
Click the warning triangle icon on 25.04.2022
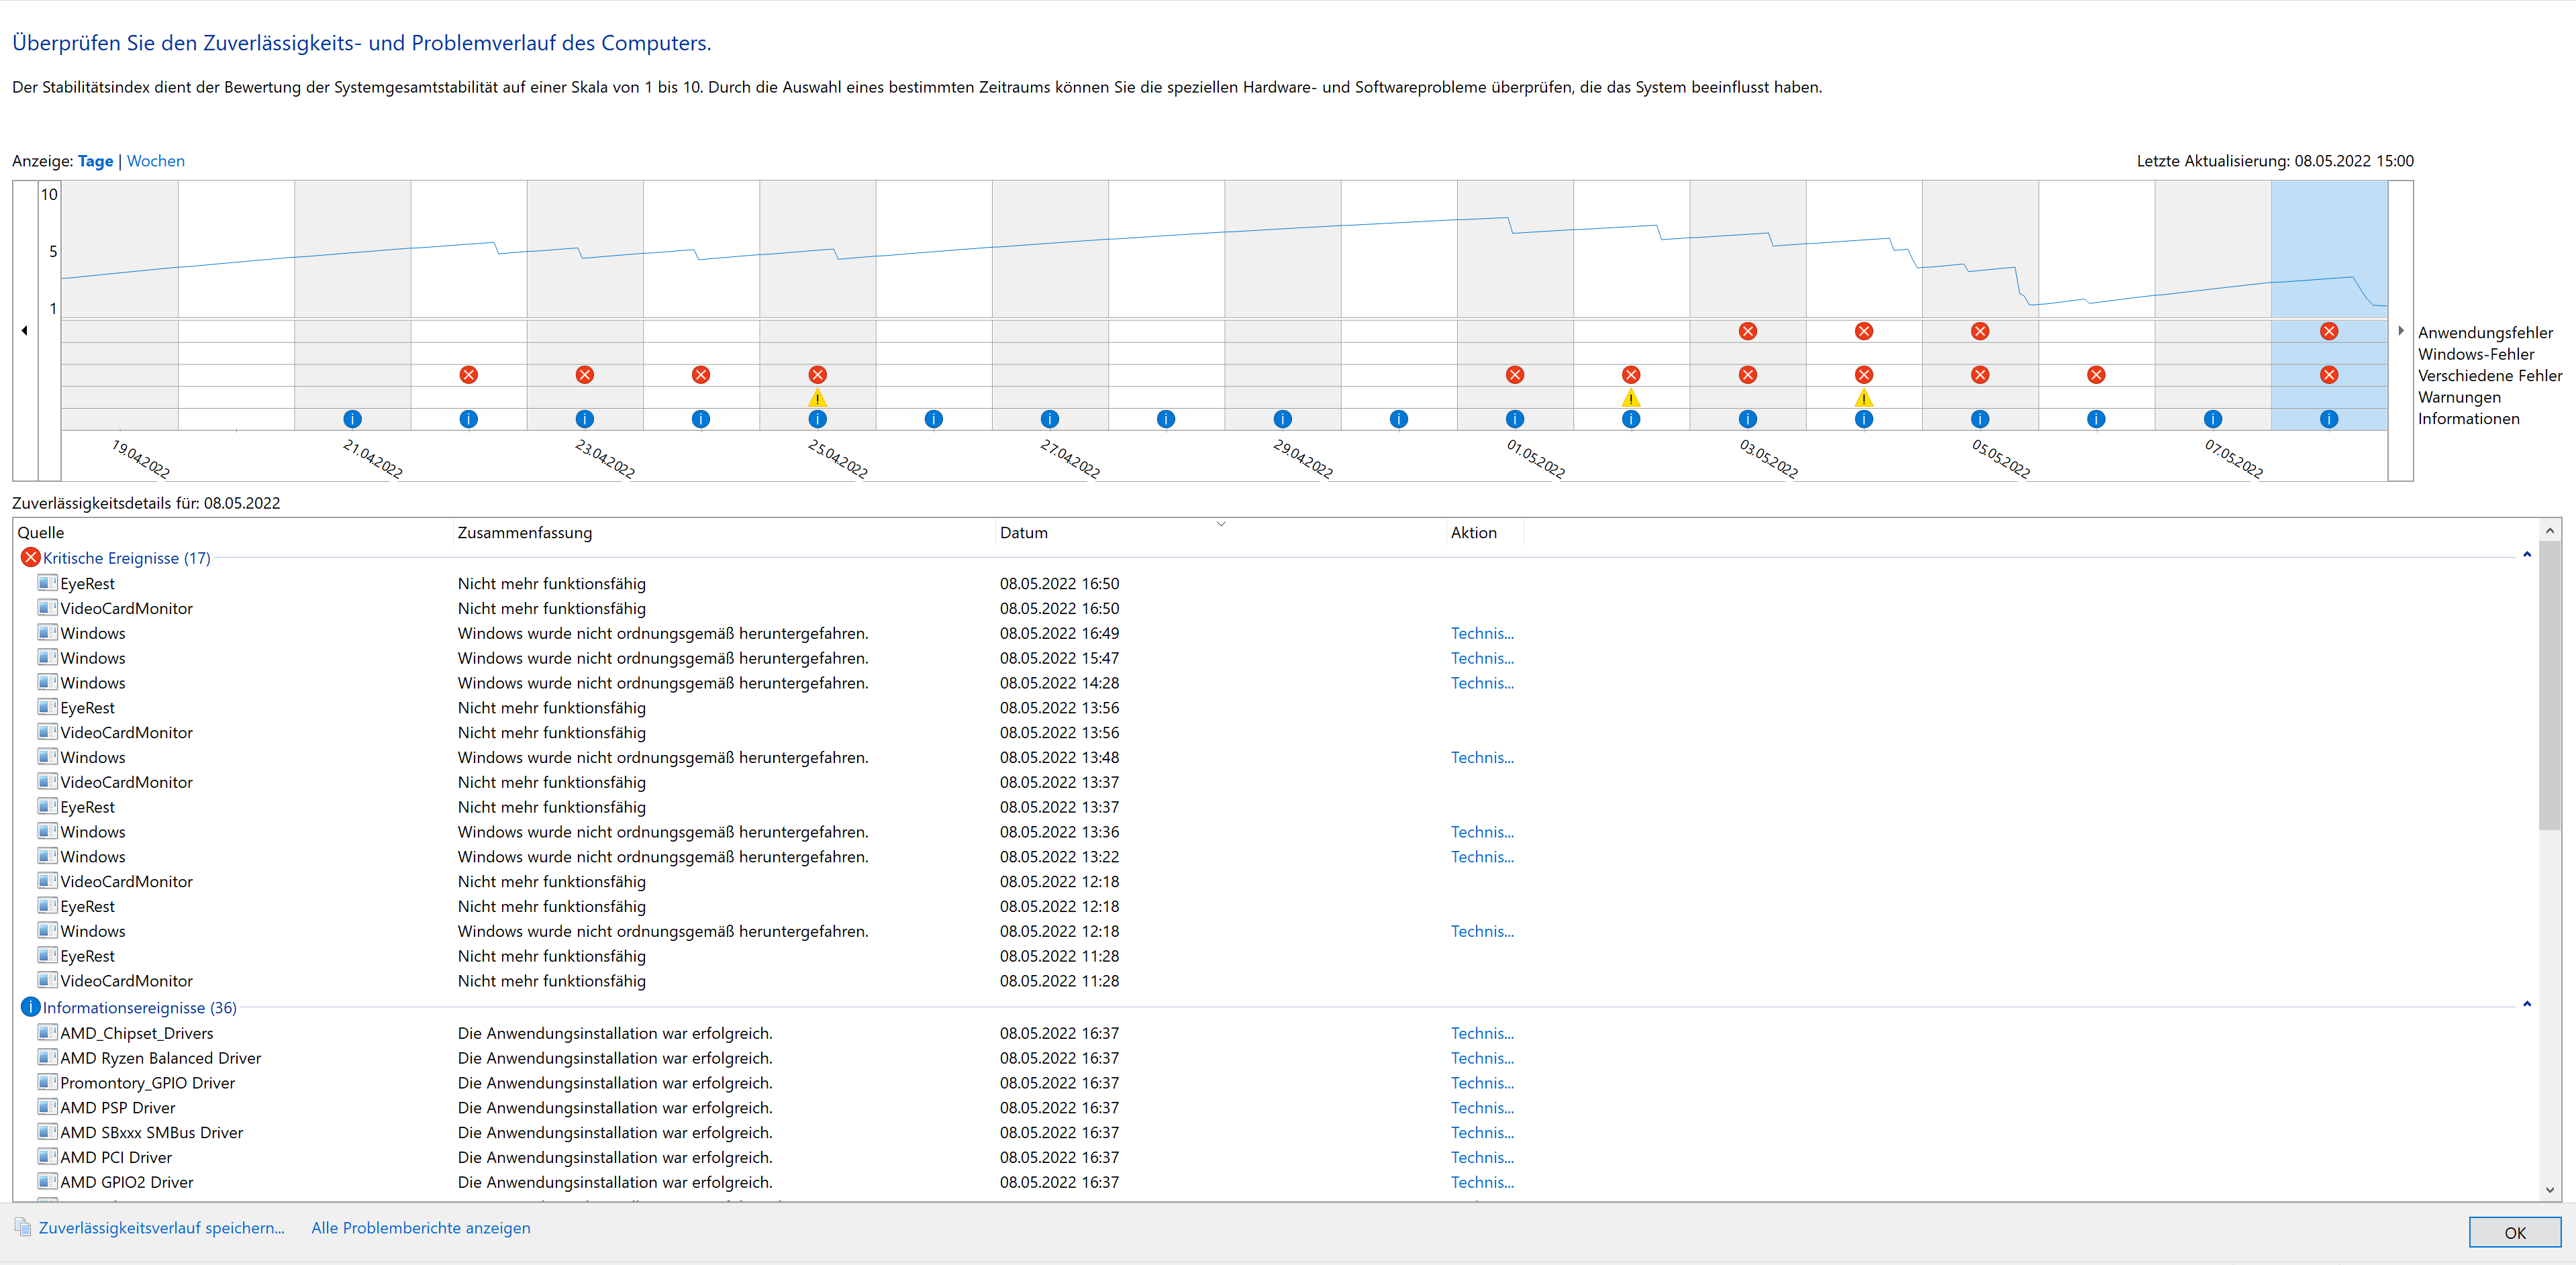(x=817, y=398)
